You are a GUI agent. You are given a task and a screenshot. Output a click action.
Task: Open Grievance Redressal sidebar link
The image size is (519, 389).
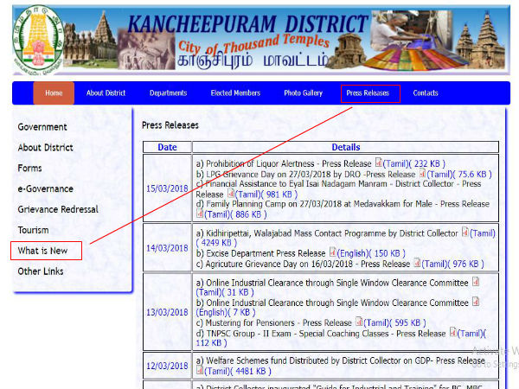click(x=58, y=209)
